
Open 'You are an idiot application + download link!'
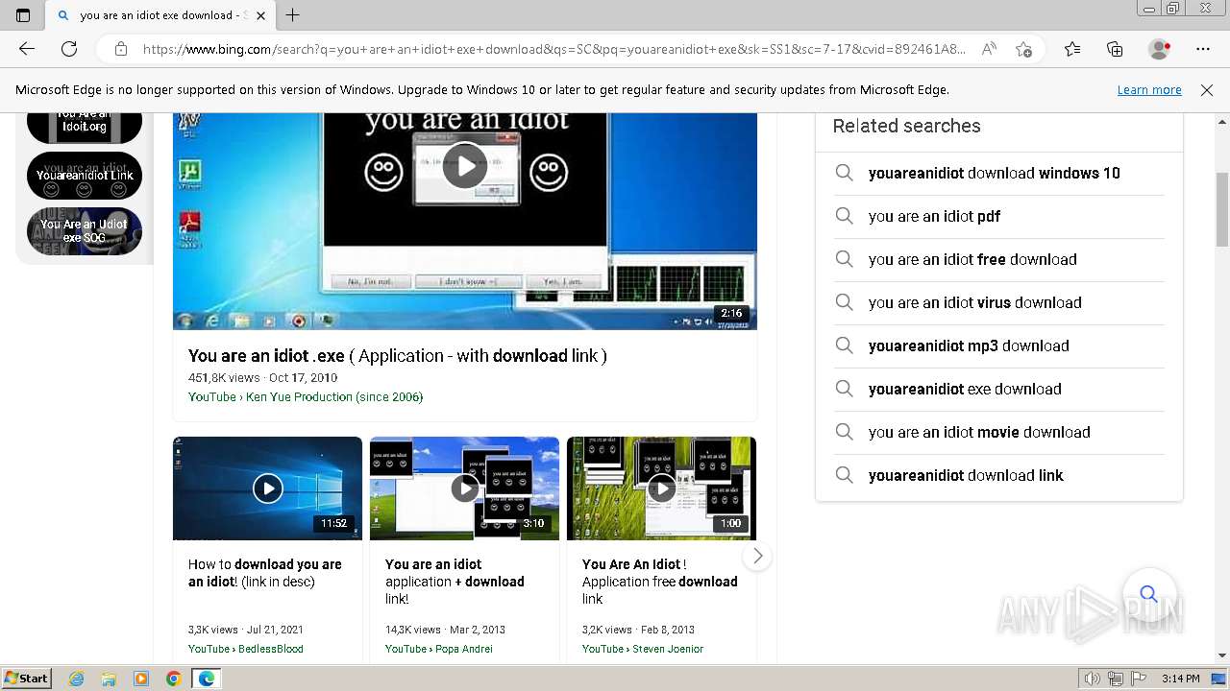[455, 582]
